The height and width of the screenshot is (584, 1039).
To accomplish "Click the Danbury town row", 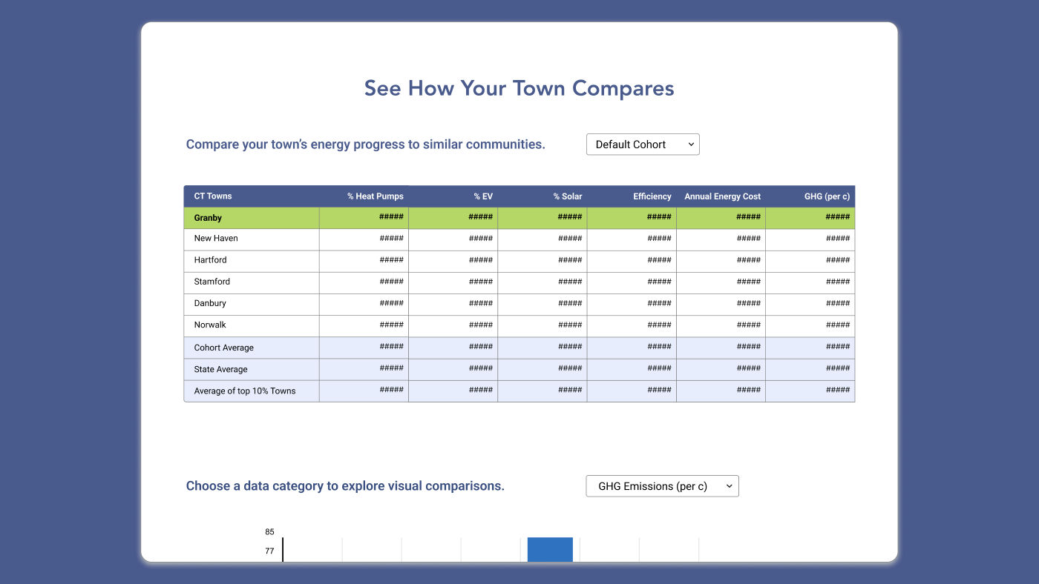I will [x=210, y=303].
